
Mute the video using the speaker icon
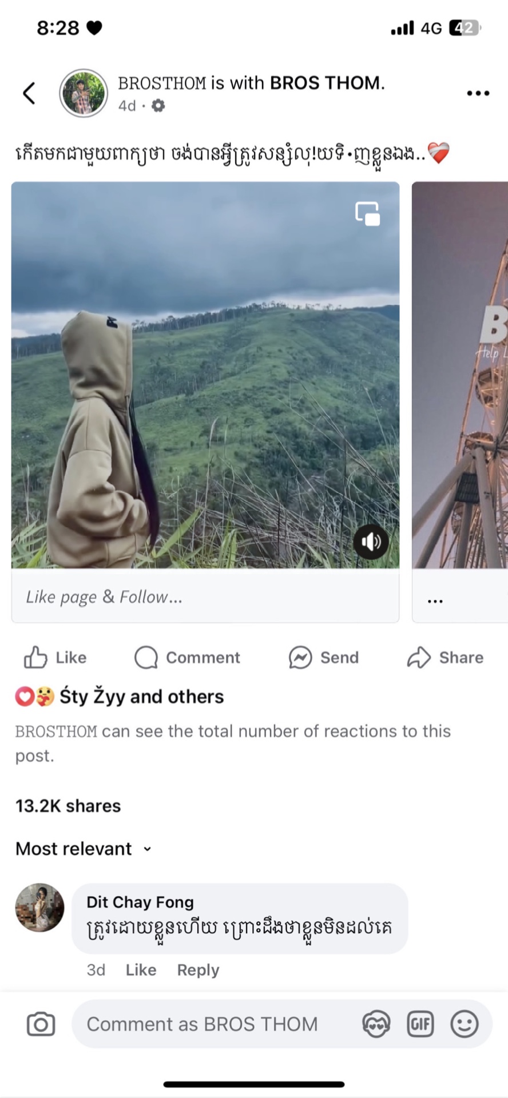pos(371,541)
